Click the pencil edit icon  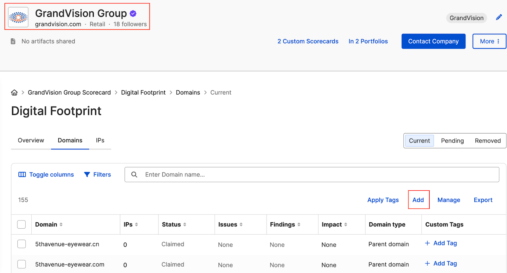pos(499,17)
